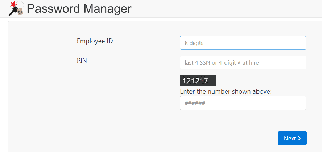Click the PIN label
Screen dimensions: 322x152
click(x=82, y=61)
